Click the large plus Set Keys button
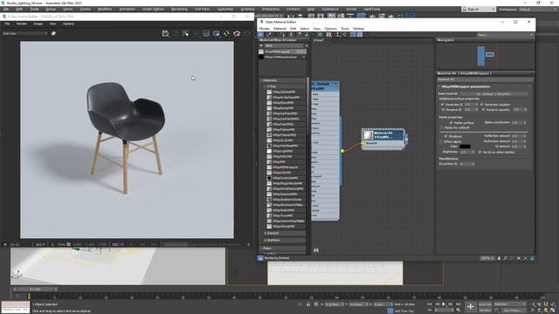The width and height of the screenshot is (559, 314). (470, 307)
